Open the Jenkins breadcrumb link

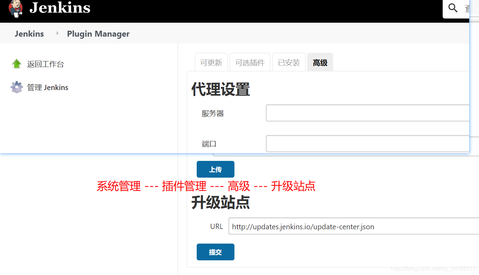click(x=29, y=34)
